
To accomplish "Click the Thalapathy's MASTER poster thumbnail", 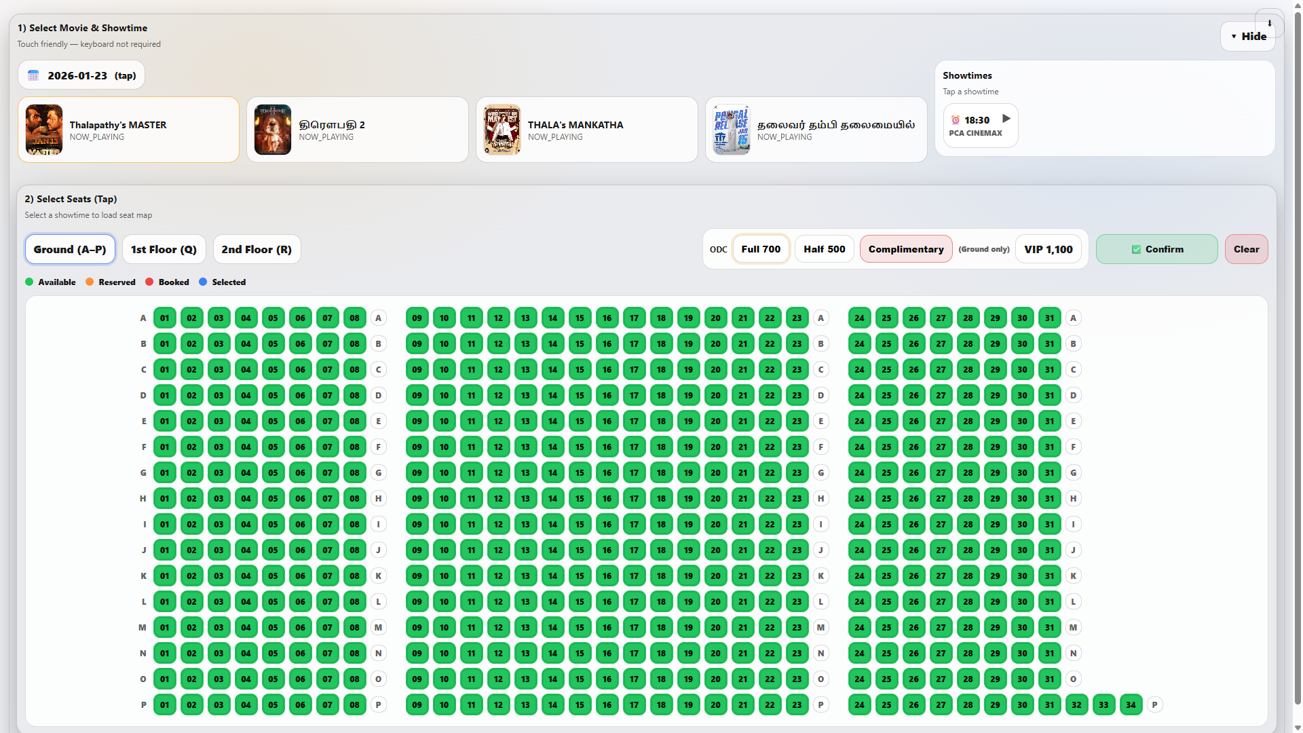I will pyautogui.click(x=44, y=130).
